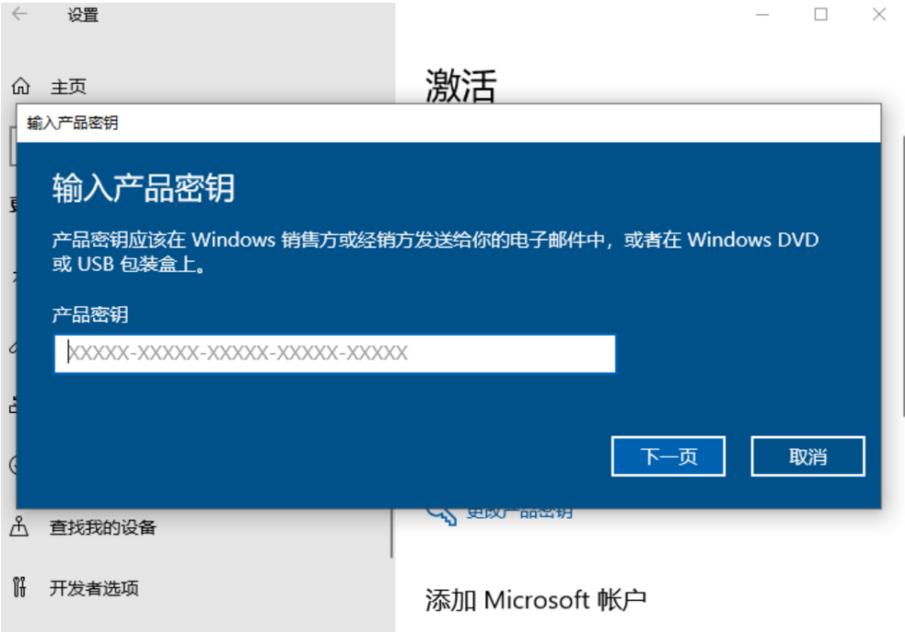Click the 输入产品密钥 dialog title bar

(448, 123)
